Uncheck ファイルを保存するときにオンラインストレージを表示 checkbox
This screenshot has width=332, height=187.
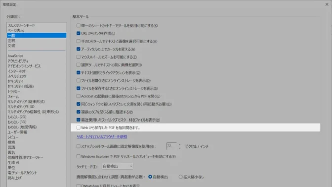click(x=79, y=88)
